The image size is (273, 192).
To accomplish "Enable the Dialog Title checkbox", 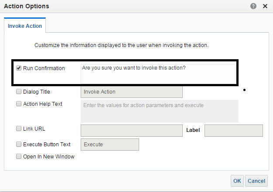I will (x=19, y=92).
